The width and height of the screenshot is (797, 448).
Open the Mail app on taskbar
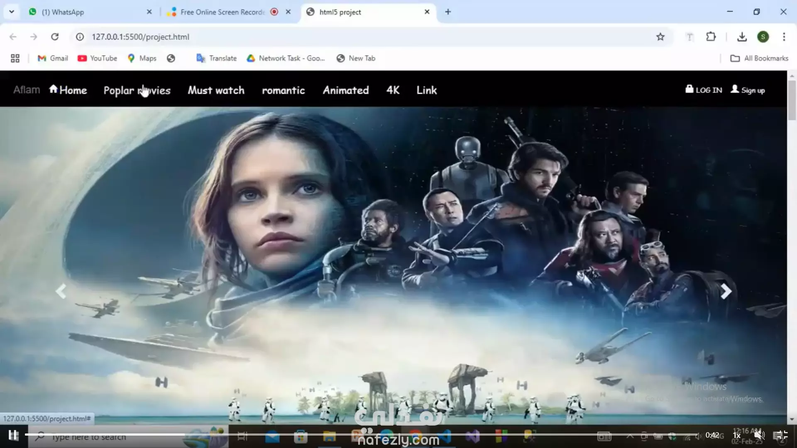pos(272,437)
